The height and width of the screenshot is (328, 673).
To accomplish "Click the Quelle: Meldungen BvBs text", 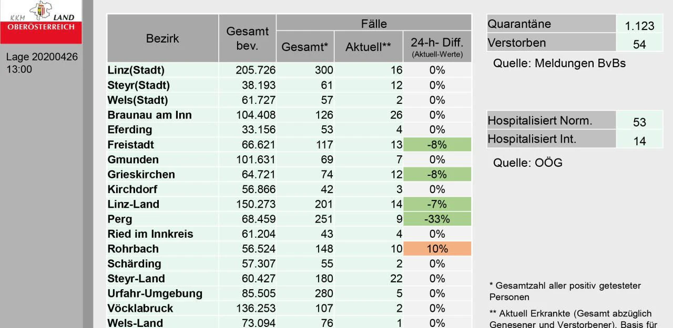I will [559, 64].
